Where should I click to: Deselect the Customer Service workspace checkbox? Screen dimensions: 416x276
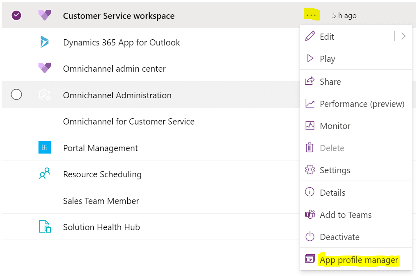coord(16,15)
